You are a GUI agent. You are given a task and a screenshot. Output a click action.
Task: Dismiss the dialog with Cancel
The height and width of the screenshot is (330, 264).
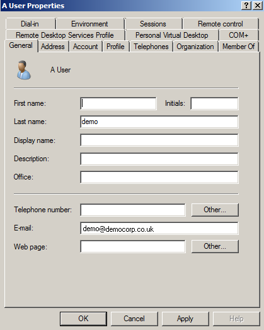tap(134, 319)
